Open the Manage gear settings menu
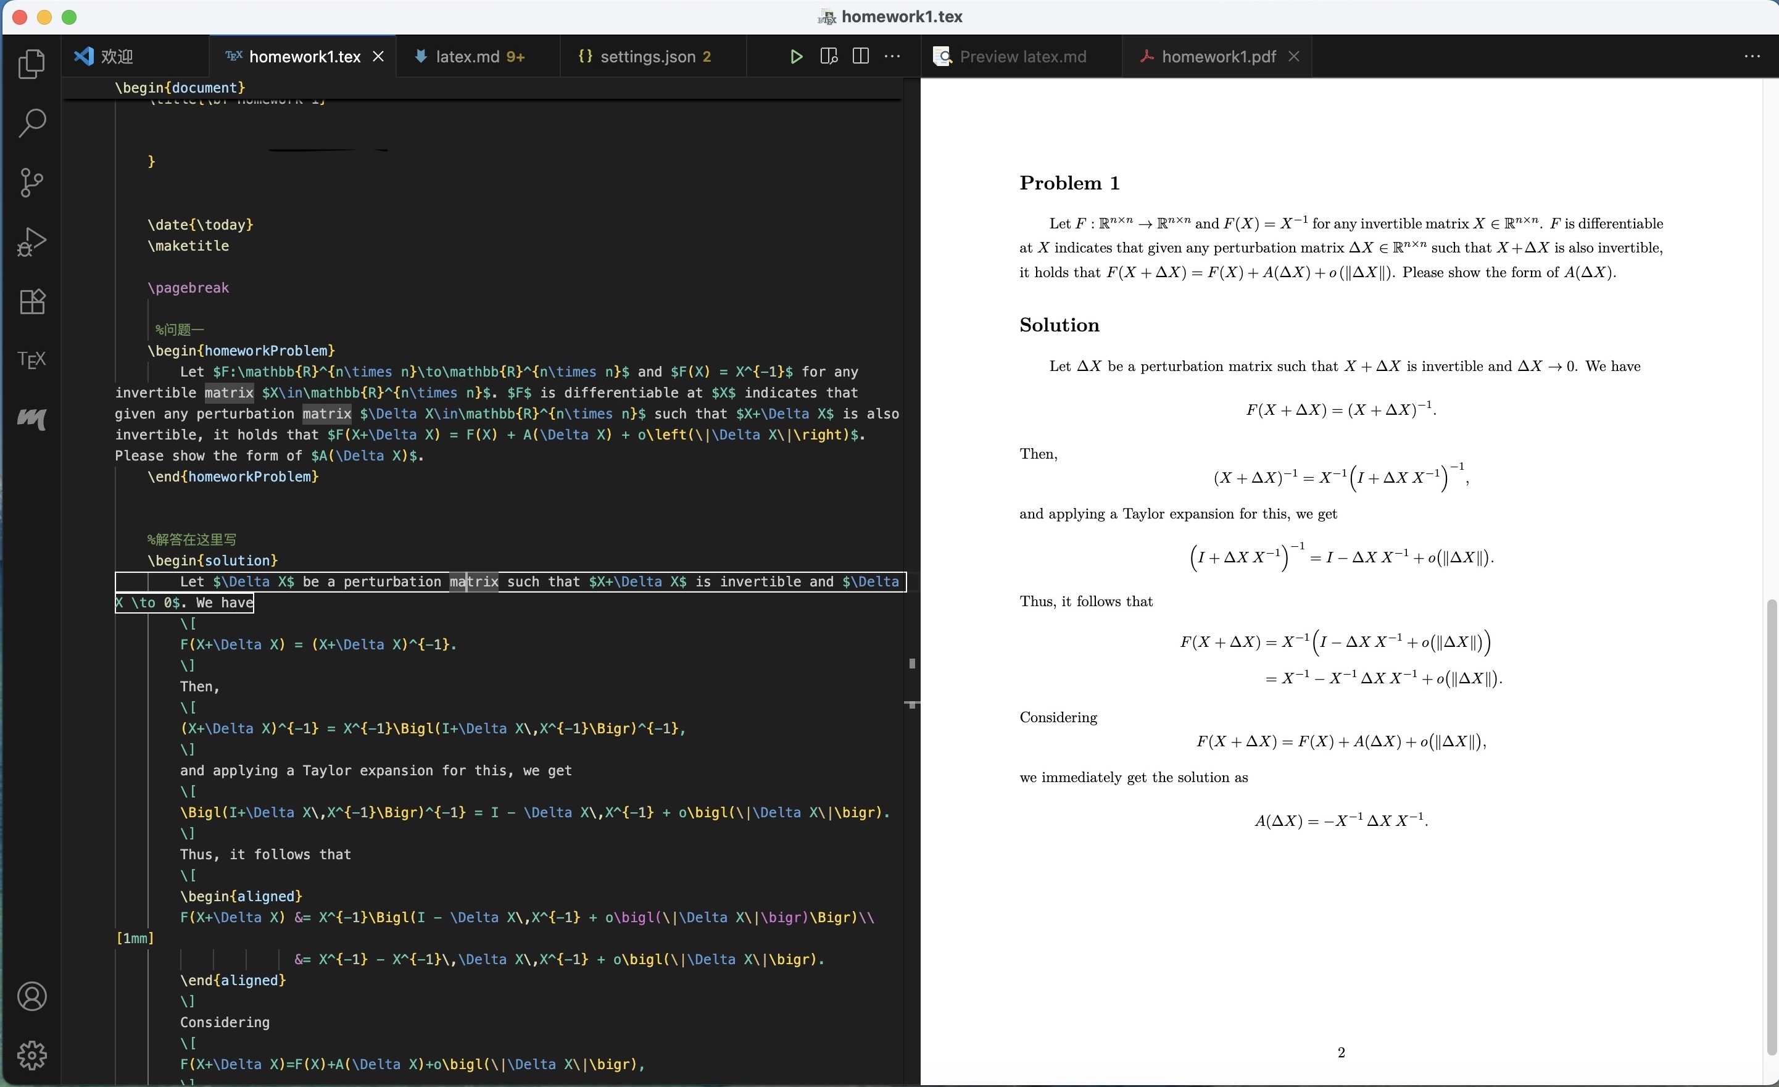Image resolution: width=1779 pixels, height=1087 pixels. (x=31, y=1056)
